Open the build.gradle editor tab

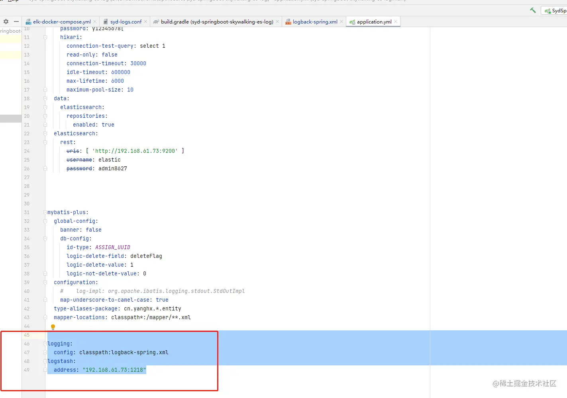click(x=217, y=22)
